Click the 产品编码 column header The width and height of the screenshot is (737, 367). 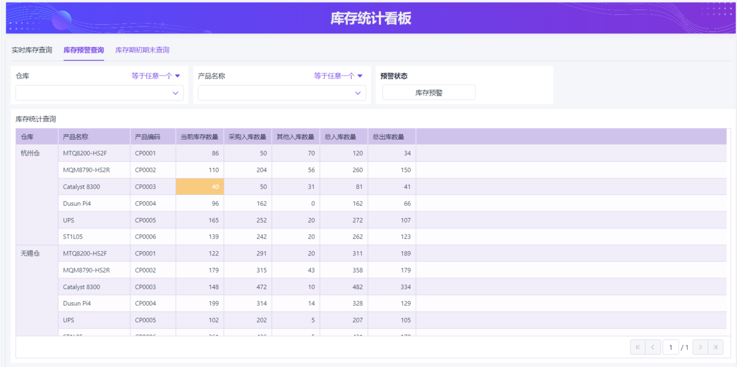click(147, 137)
